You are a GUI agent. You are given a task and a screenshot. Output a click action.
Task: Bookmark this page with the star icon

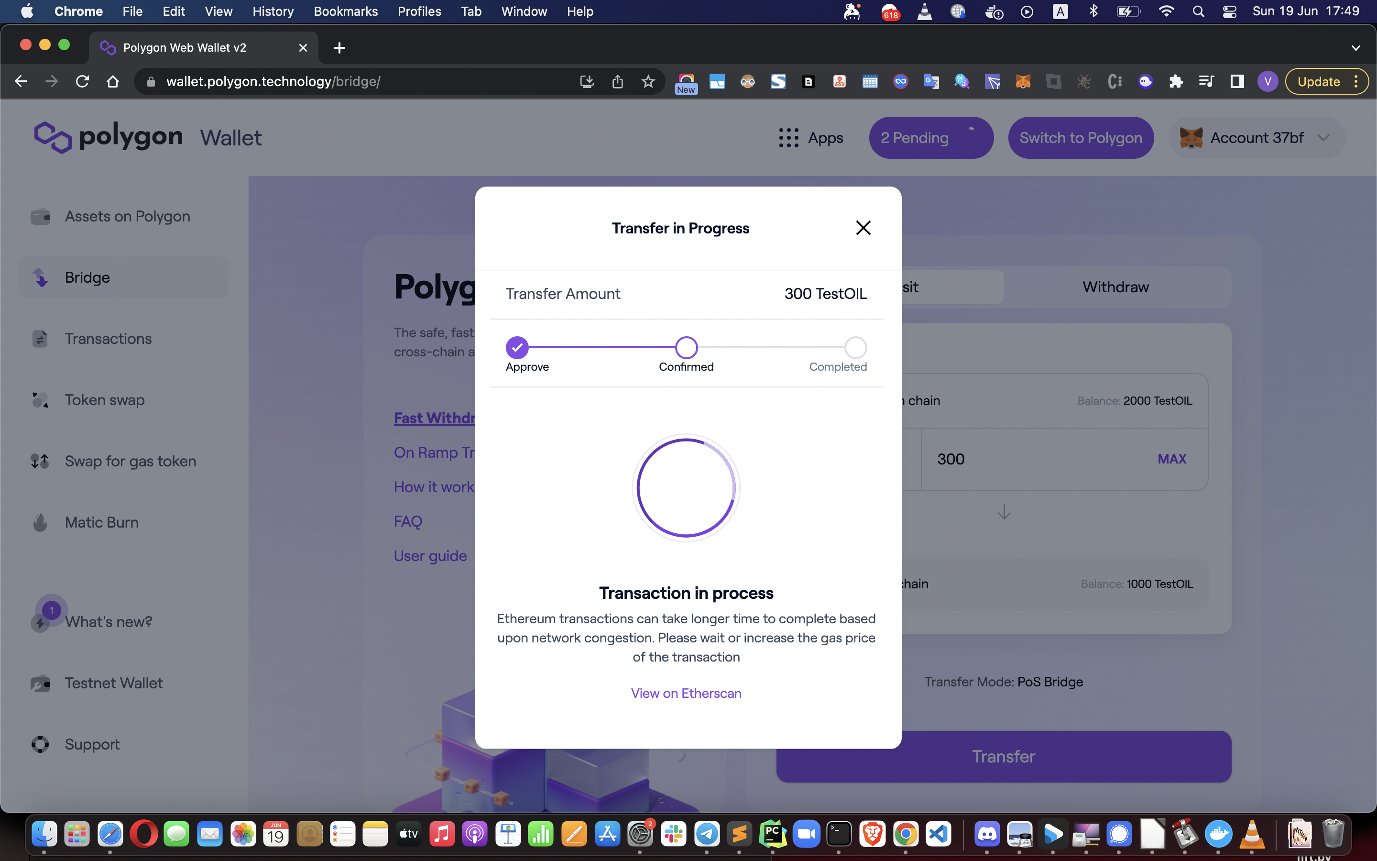tap(647, 81)
